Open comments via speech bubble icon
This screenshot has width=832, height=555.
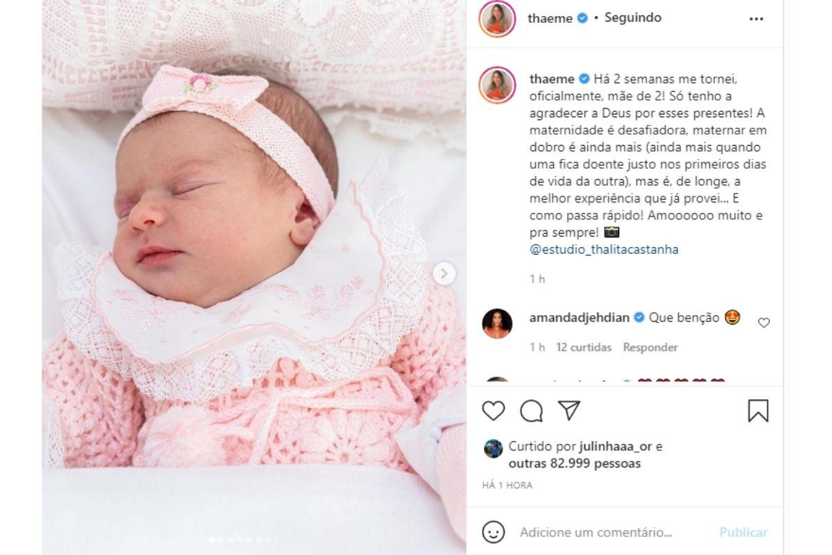point(531,411)
